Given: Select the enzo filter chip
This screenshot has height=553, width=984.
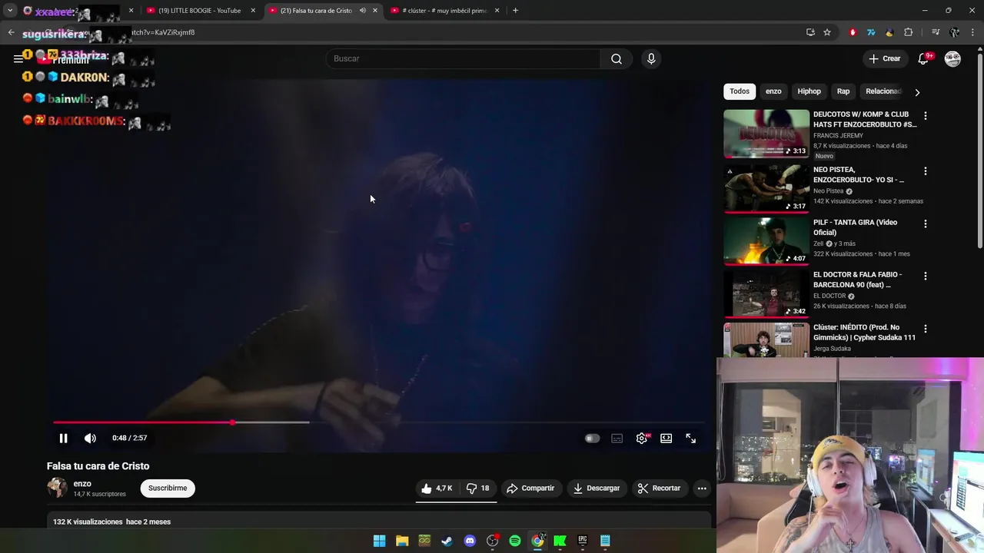Looking at the screenshot, I should coord(773,91).
